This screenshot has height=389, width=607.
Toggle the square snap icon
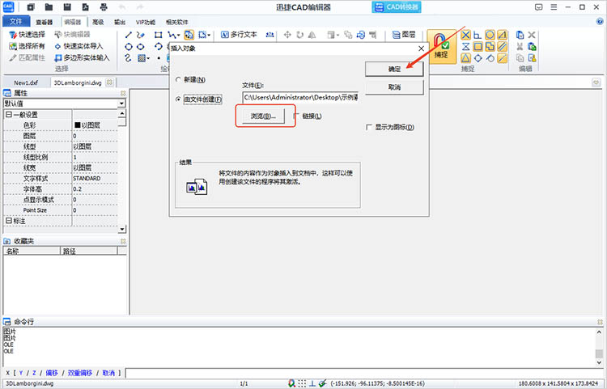pyautogui.click(x=478, y=47)
